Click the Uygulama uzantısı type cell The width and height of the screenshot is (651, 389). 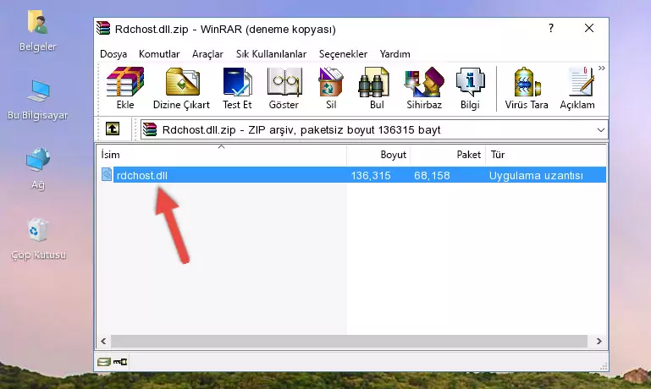click(536, 175)
